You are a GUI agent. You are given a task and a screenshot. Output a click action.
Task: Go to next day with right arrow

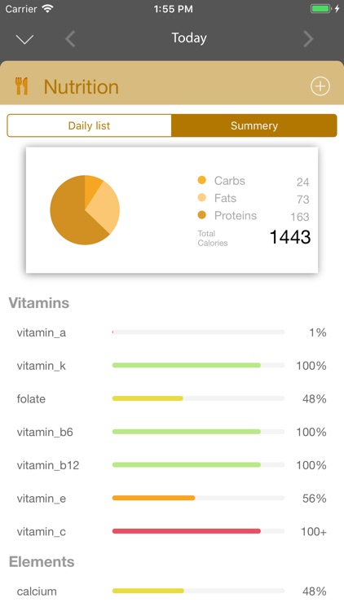coord(308,39)
